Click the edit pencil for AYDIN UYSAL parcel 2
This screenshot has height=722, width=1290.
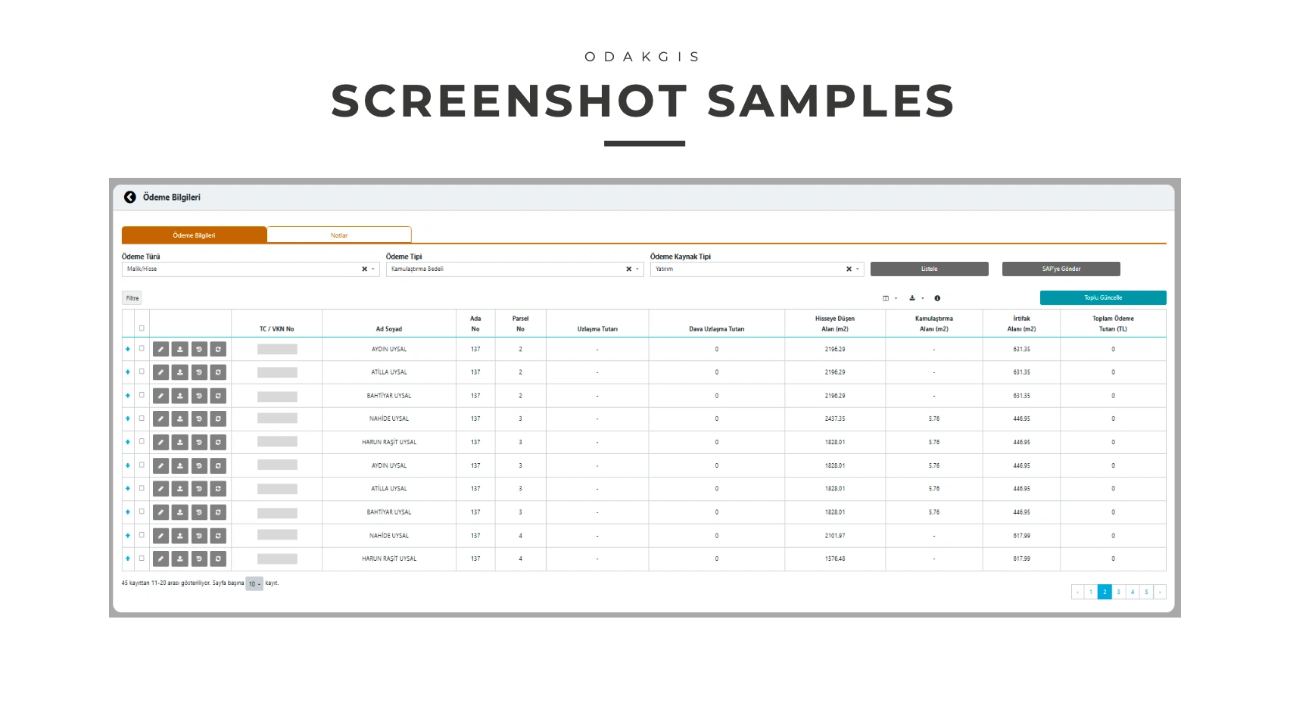click(160, 350)
